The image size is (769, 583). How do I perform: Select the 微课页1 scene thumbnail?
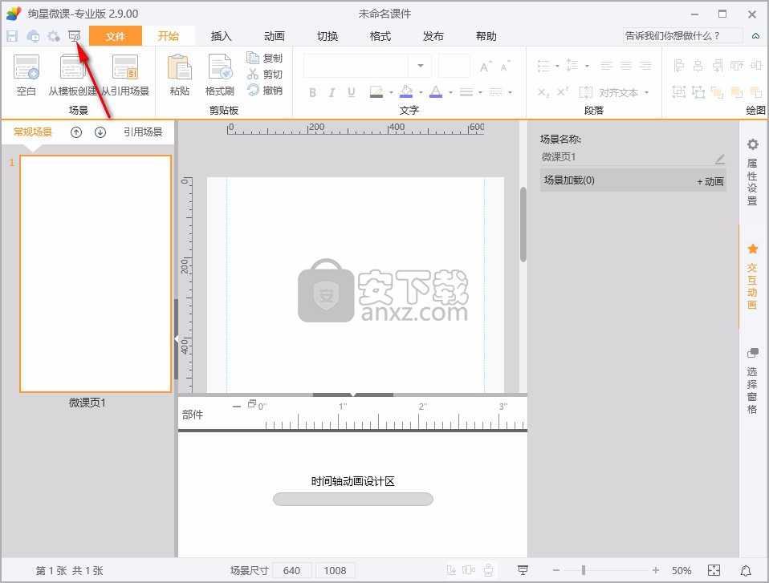tap(96, 274)
